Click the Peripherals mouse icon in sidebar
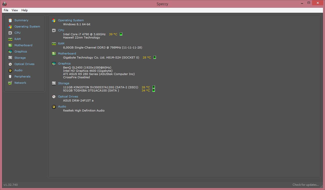Viewport: 325px width, 190px height. [10, 76]
